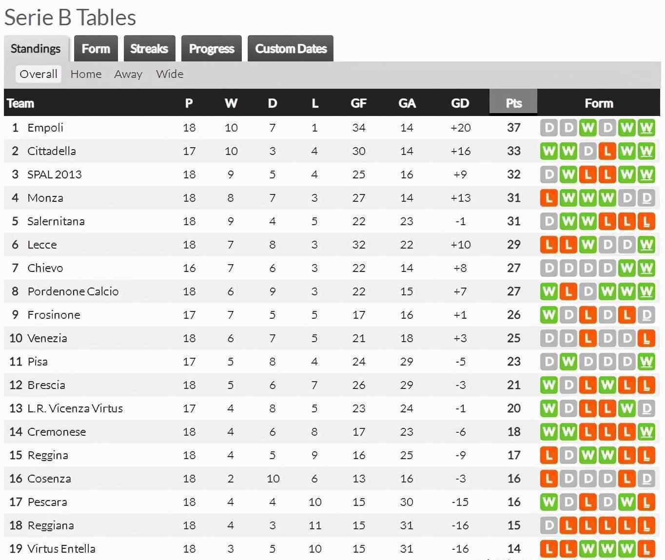
Task: Click Pordenone Calcio's orange L form badge
Action: (568, 291)
